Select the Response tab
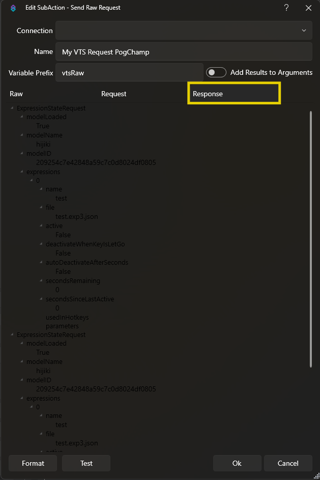This screenshot has width=320, height=480. coord(234,94)
